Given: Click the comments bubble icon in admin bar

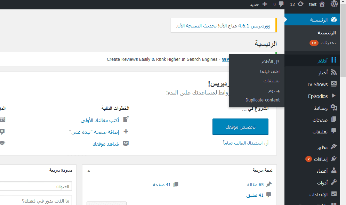Looking at the screenshot, I should 281,5.
